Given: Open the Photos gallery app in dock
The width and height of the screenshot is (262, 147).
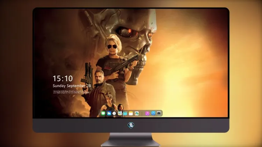Looking at the screenshot, I should click(137, 113).
